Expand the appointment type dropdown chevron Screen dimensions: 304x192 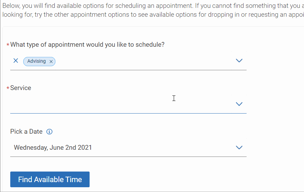pos(239,61)
